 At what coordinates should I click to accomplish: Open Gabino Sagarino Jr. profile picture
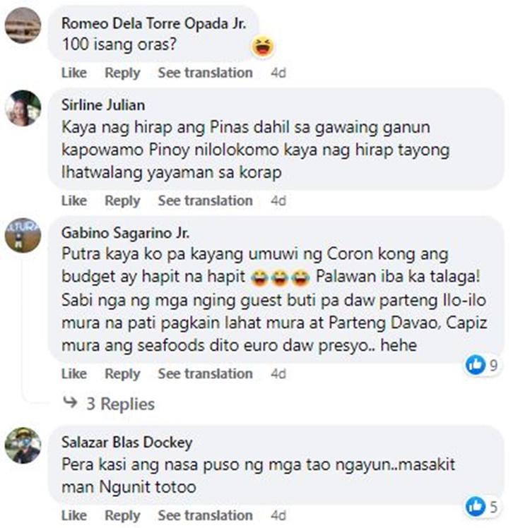coord(23,235)
